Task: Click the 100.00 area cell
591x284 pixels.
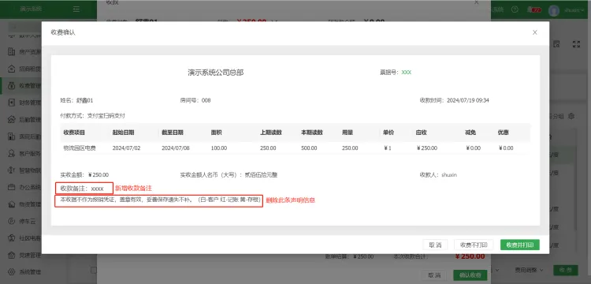Action: click(219, 148)
